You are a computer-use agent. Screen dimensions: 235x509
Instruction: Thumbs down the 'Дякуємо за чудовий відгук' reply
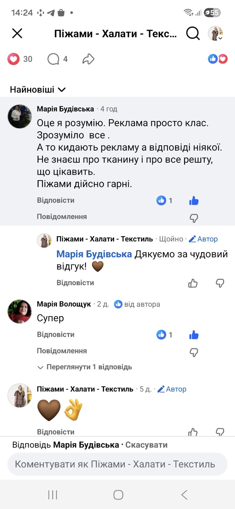pos(220,283)
